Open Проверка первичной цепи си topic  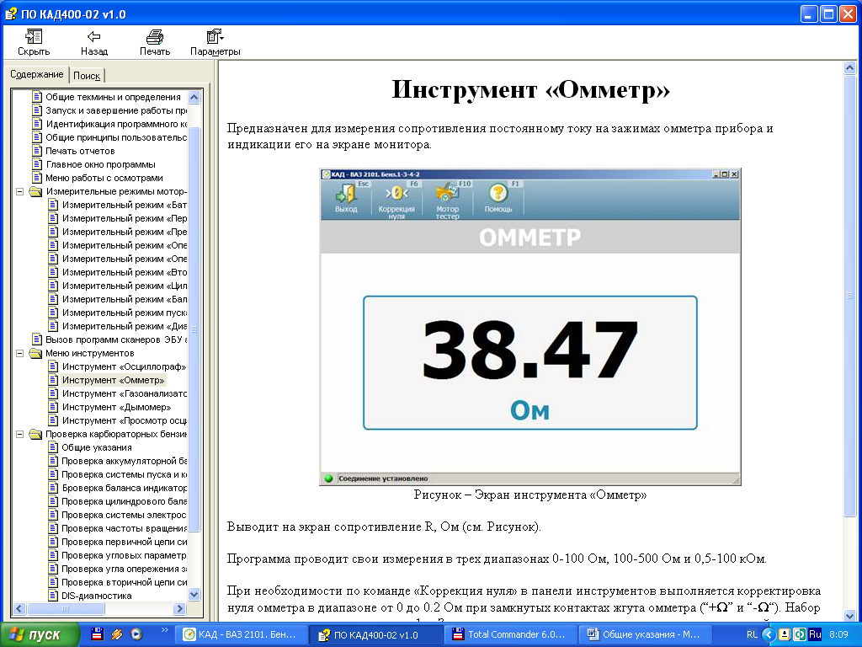[x=125, y=542]
